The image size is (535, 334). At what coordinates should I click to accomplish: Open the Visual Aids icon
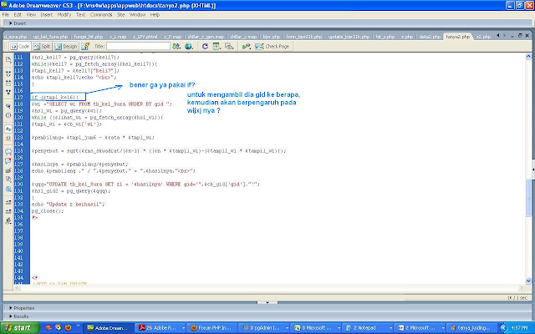pyautogui.click(x=230, y=47)
